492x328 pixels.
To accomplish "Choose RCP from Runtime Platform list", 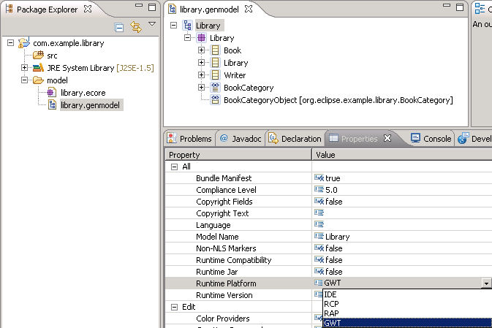I will click(x=407, y=304).
